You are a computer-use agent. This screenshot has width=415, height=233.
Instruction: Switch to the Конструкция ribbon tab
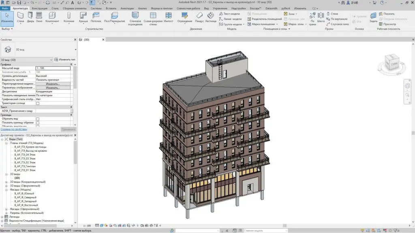click(39, 8)
